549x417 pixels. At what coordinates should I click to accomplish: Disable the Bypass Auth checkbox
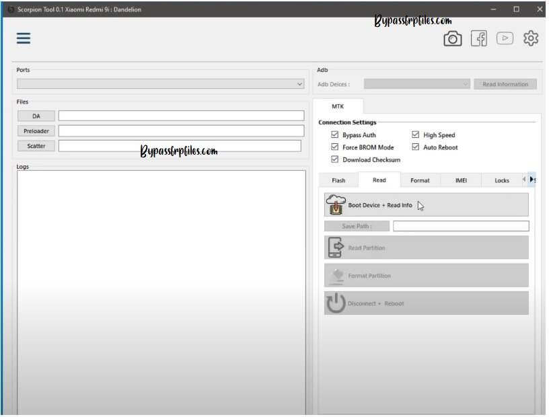point(335,135)
